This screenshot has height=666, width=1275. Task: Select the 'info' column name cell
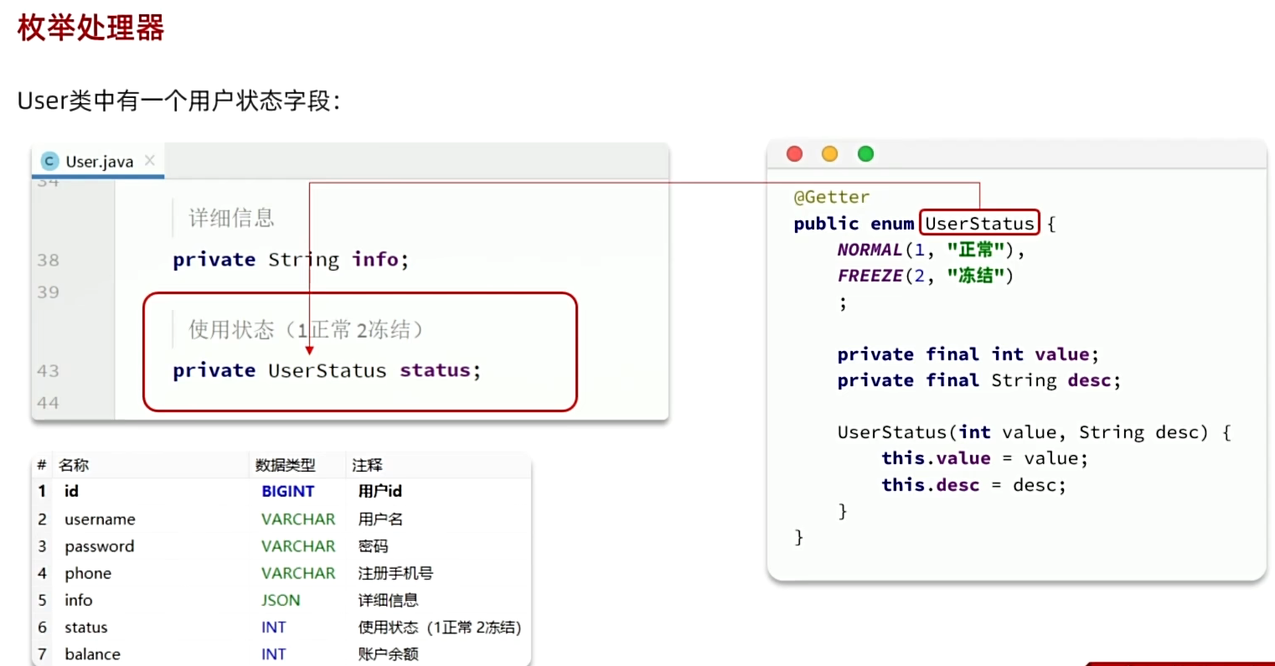point(79,600)
